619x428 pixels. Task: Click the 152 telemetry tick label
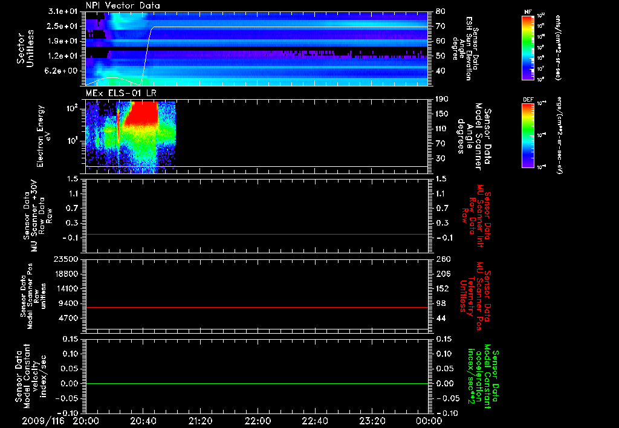pos(442,288)
